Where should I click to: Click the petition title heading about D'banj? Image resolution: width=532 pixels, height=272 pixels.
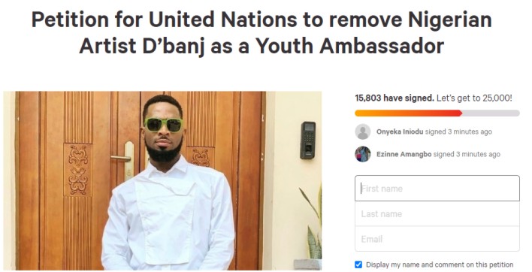[x=261, y=32]
